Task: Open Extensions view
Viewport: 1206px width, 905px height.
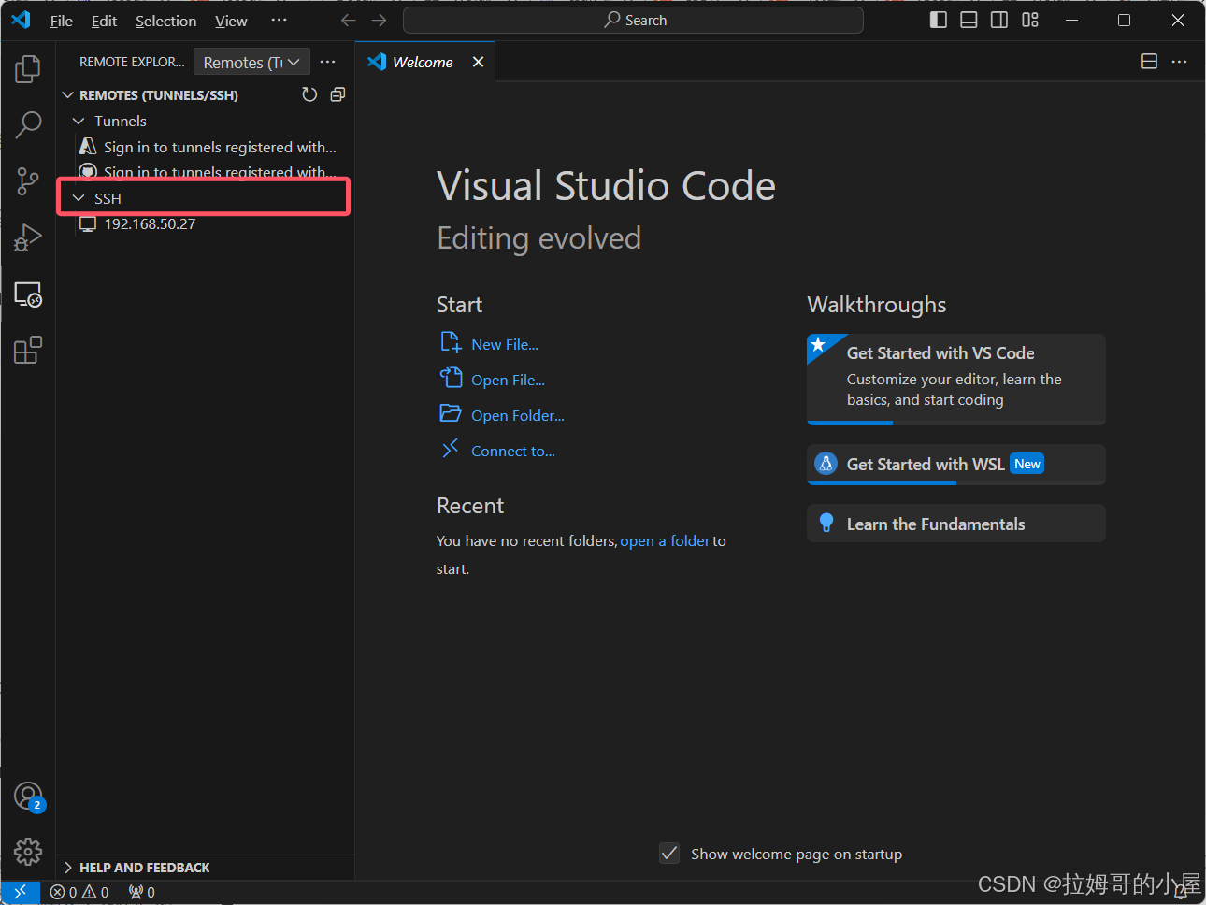Action: [28, 351]
